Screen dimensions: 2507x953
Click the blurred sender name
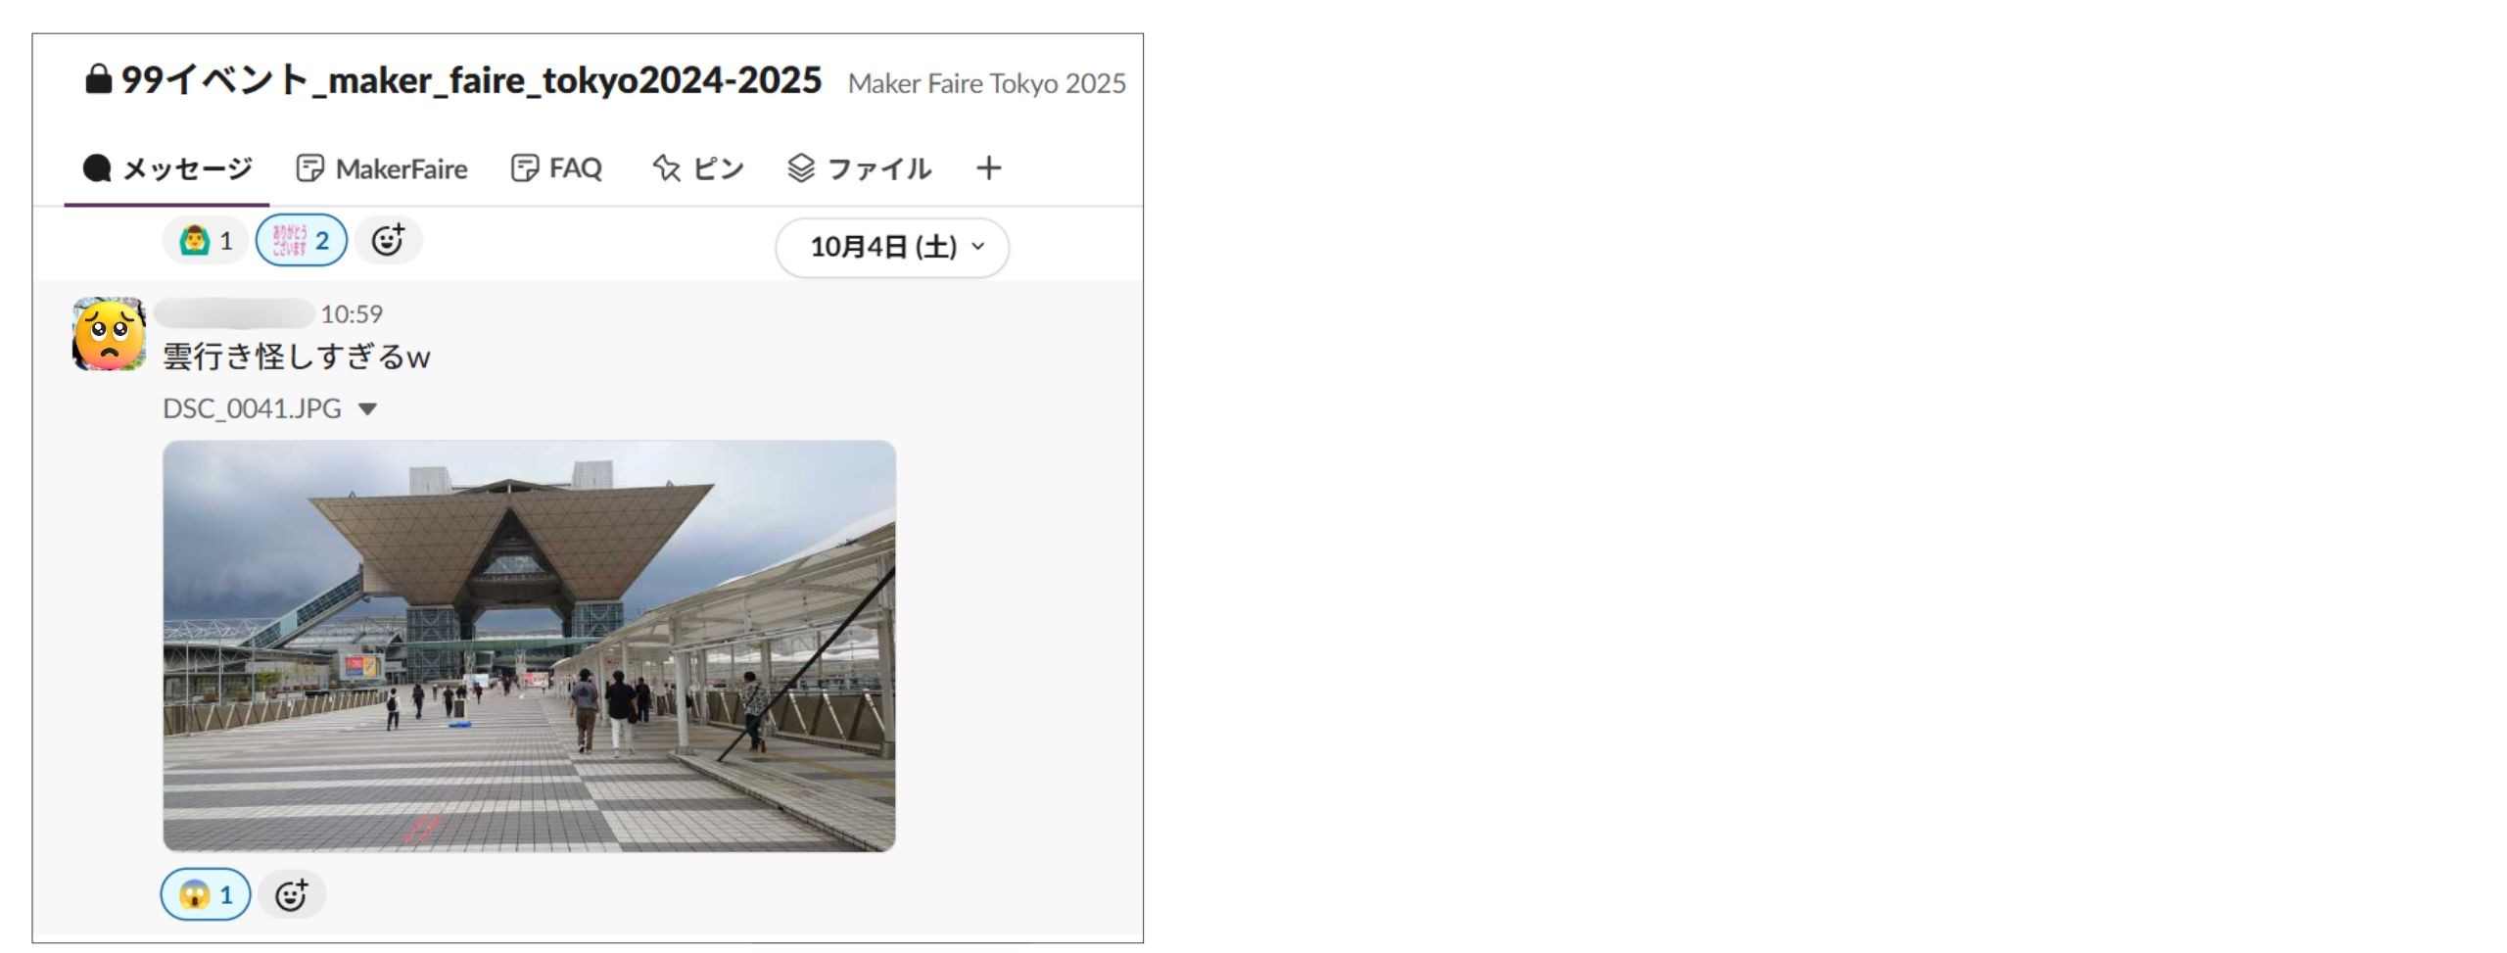tap(234, 313)
